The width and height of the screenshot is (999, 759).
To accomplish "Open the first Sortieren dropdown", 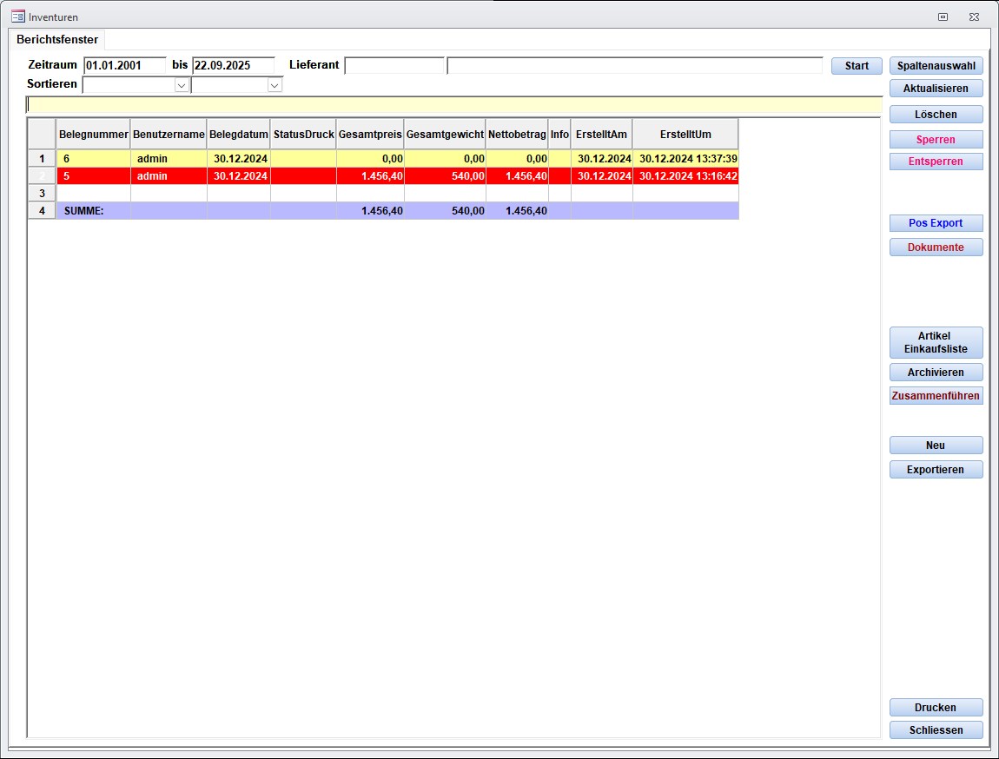I will 182,85.
